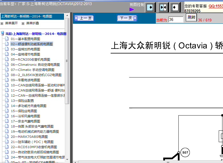This screenshot has width=223, height=163.
Task: Open 14—多功能方向盘电路图
Action: click(x=29, y=106)
